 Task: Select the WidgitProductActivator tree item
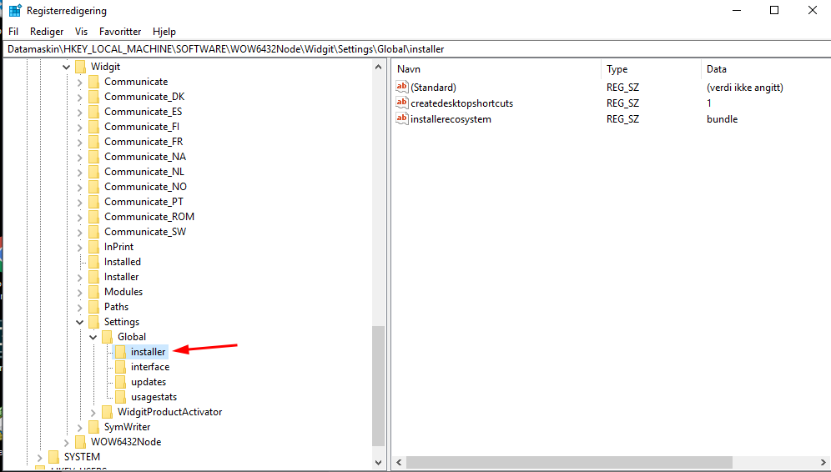pos(169,412)
